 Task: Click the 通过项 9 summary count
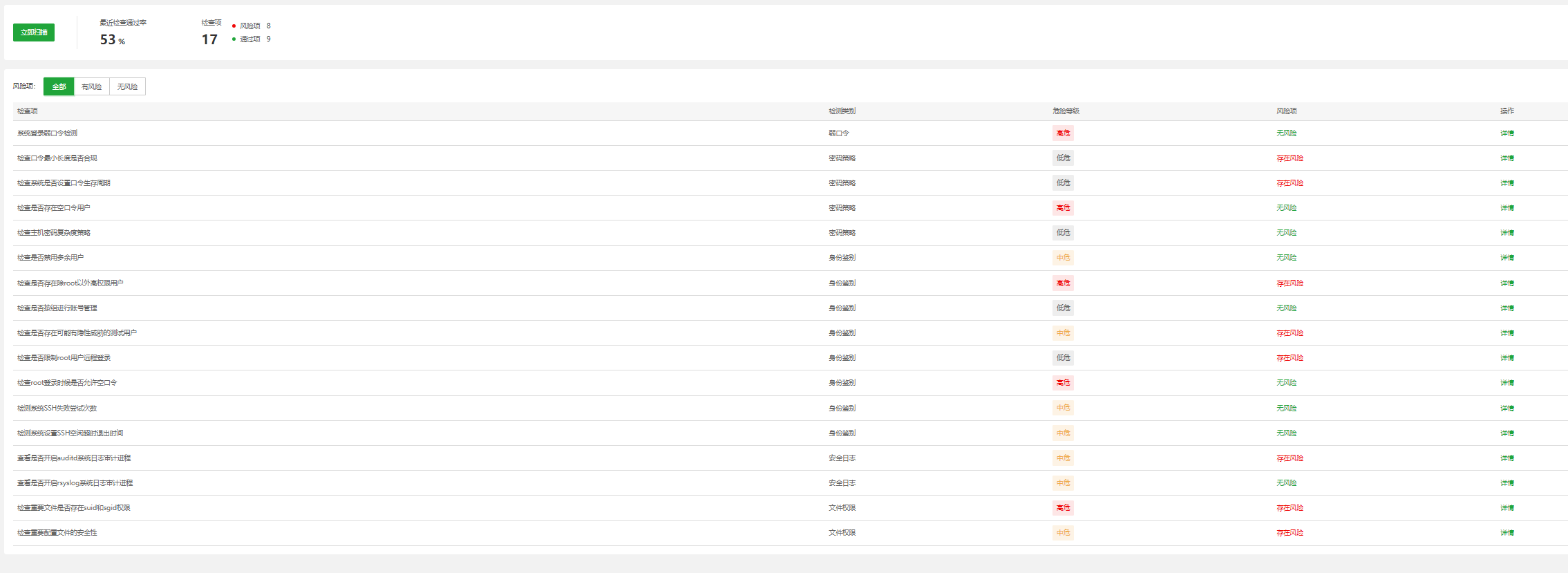[252, 39]
